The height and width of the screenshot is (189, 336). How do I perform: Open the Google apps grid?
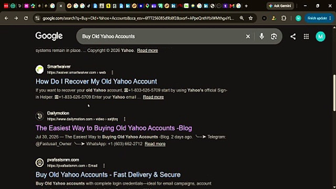306,36
